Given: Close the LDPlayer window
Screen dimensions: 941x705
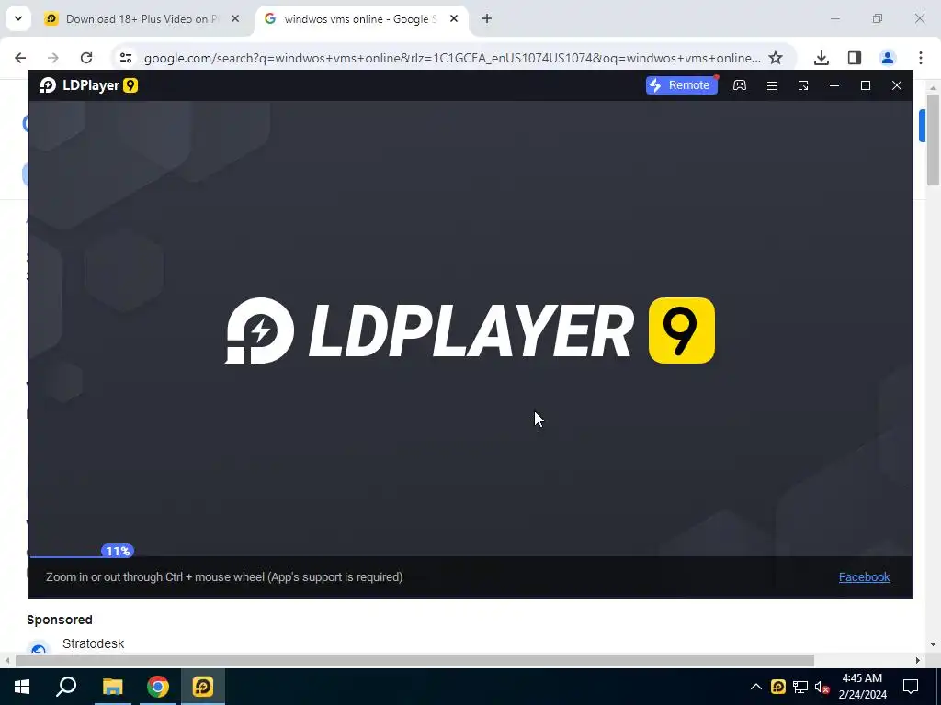Looking at the screenshot, I should pyautogui.click(x=897, y=85).
